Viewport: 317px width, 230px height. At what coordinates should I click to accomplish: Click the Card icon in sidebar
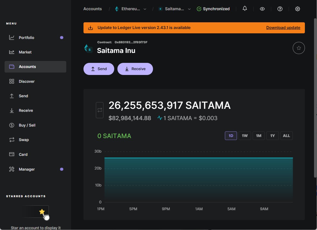(12, 154)
